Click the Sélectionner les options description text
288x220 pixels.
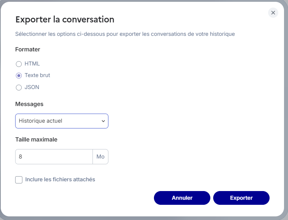[125, 34]
